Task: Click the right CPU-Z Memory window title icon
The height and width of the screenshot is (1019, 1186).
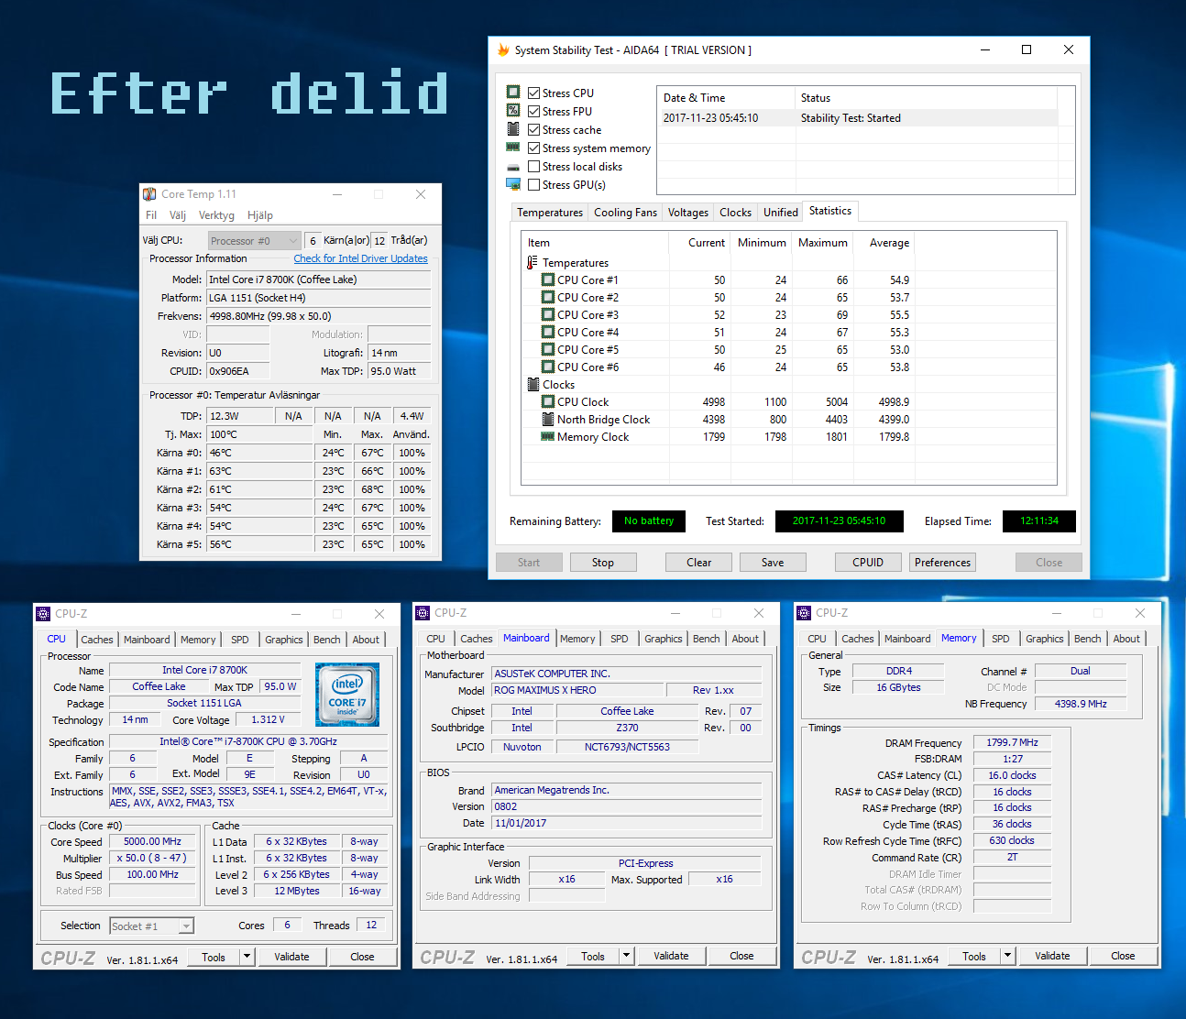Action: tap(804, 613)
